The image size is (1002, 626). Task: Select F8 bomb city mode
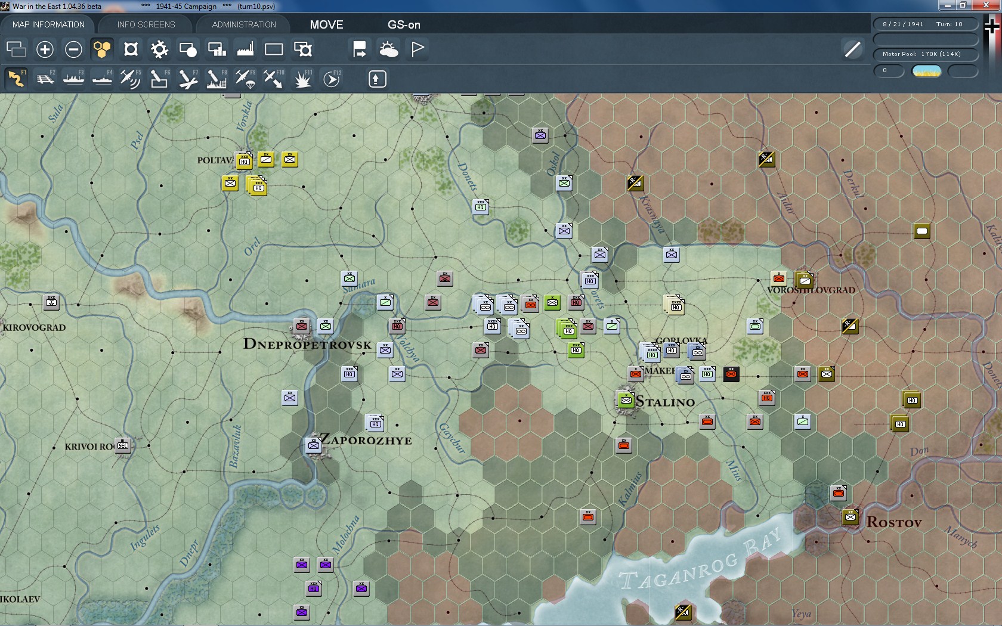(x=217, y=79)
